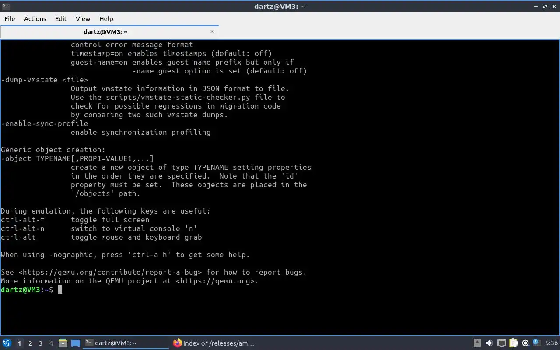The image size is (560, 350).
Task: Open the View menu
Action: (83, 19)
